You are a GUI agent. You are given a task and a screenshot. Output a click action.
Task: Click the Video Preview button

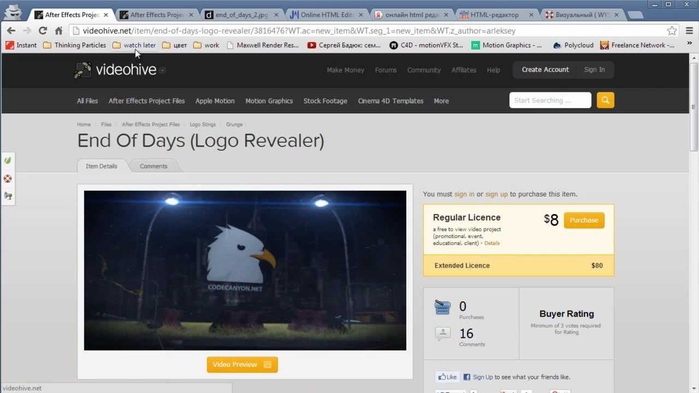click(x=242, y=365)
